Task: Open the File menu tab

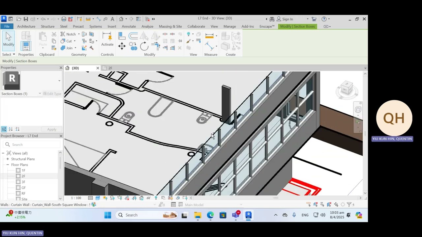Action: point(7,26)
